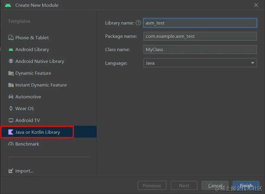Screen dimensions: 265x194
Task: Close the Create New Module dialog
Action: 256,5
